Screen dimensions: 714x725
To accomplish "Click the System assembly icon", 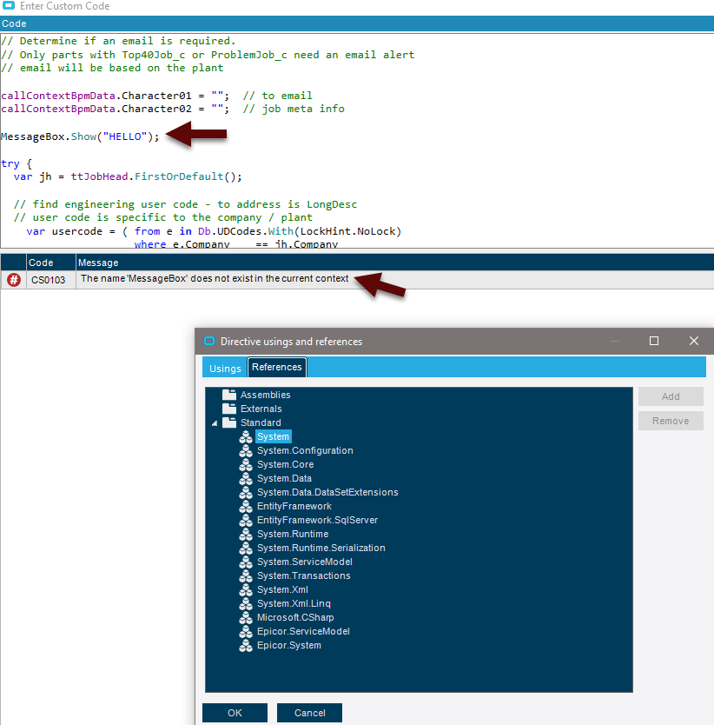I will (246, 436).
